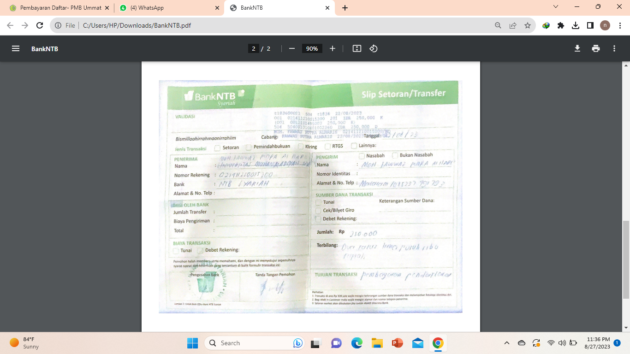Switch to Pembayaran Daftar PMB Ummat tab

coord(58,8)
